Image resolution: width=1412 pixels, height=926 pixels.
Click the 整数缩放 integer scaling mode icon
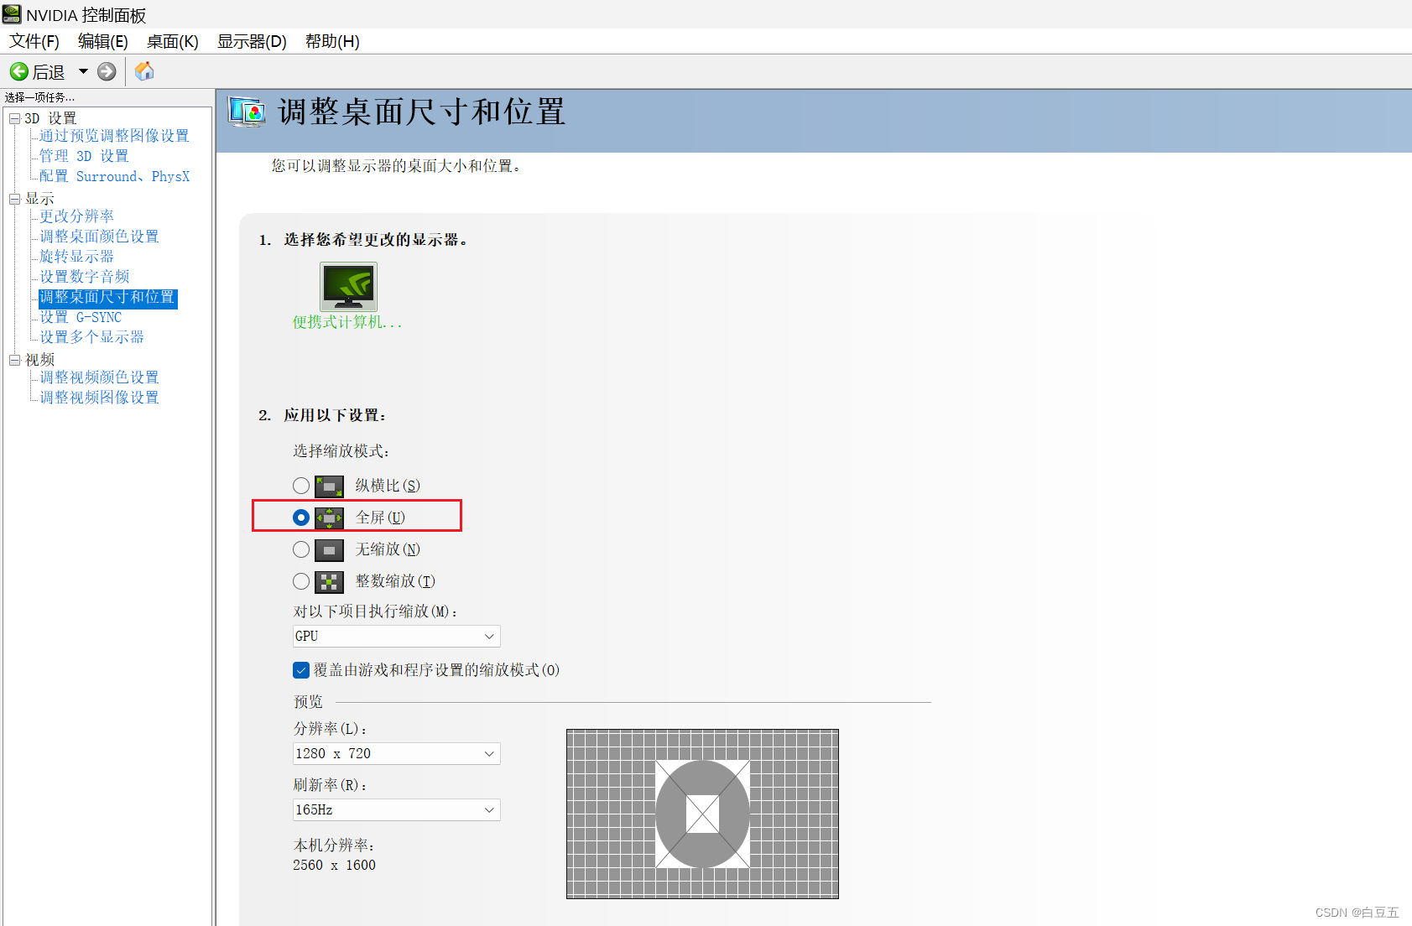(x=329, y=582)
